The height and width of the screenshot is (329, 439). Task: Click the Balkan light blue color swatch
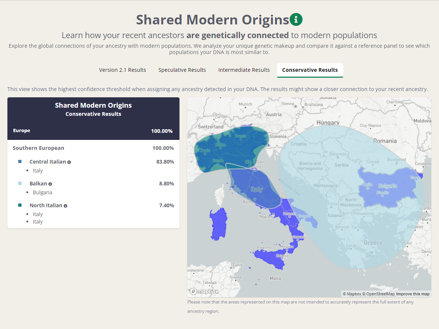20,183
